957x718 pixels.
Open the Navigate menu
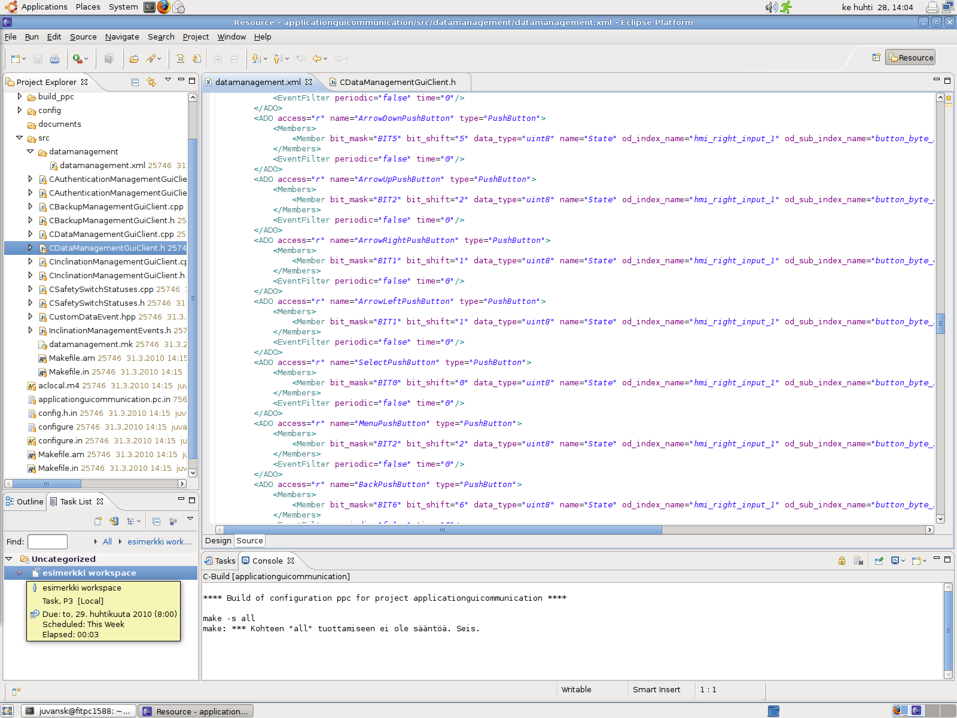pos(122,36)
